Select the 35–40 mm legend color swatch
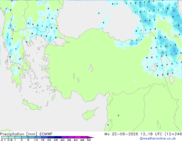This screenshot has height=141, width=182. (71, 137)
